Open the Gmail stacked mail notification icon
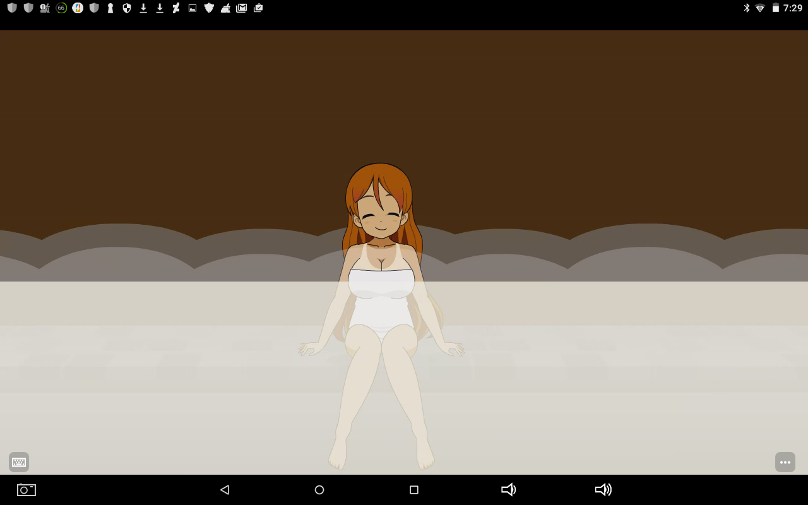Screen dimensions: 808x505 pos(242,8)
